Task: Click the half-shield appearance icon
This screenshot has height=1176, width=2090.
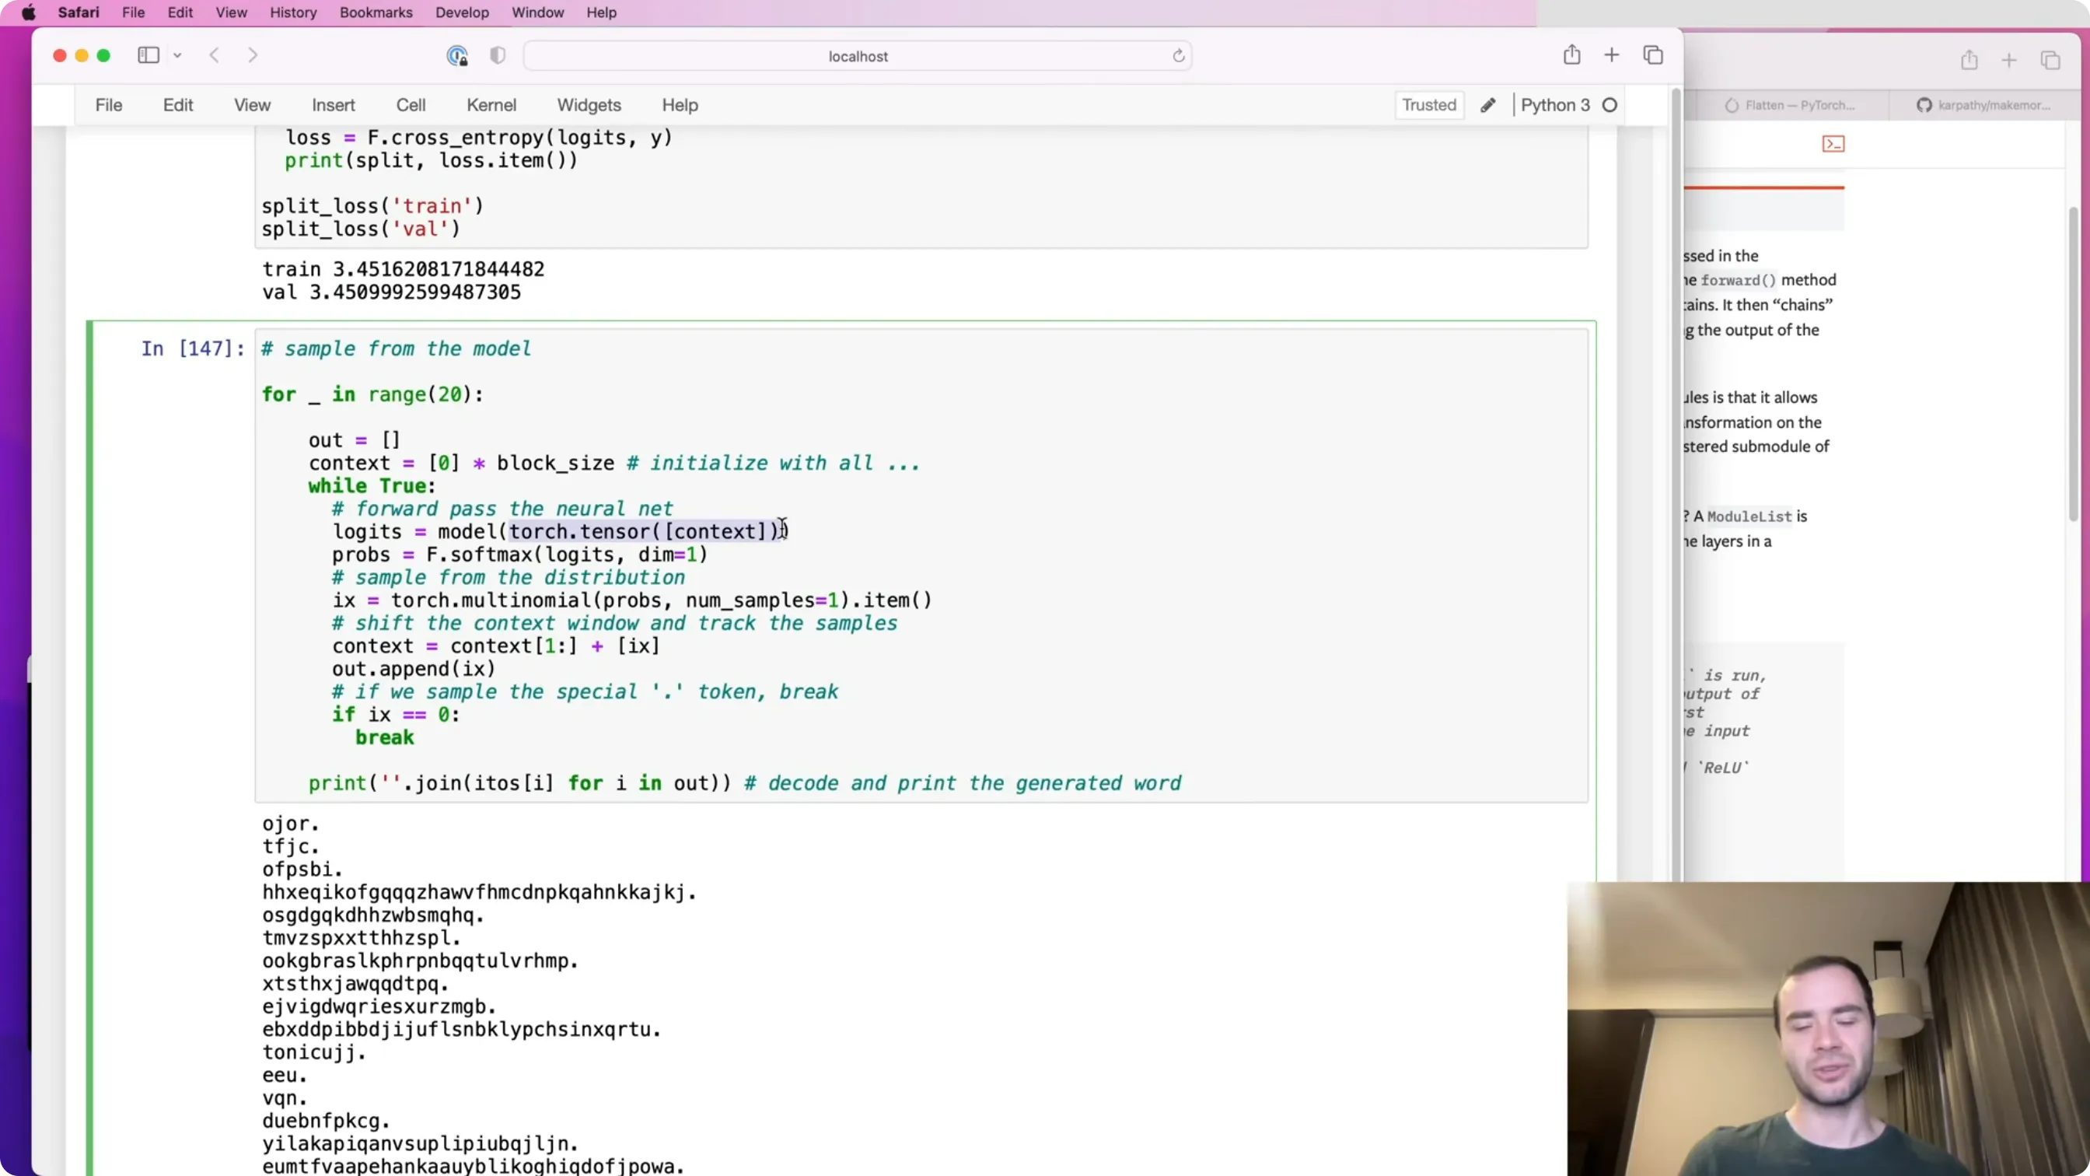Action: pos(498,55)
